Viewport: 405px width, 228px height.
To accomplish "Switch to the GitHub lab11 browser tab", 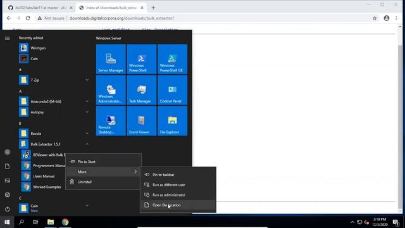I will pyautogui.click(x=40, y=8).
